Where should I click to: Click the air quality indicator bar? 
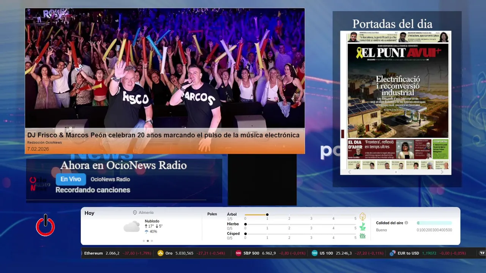click(434, 223)
